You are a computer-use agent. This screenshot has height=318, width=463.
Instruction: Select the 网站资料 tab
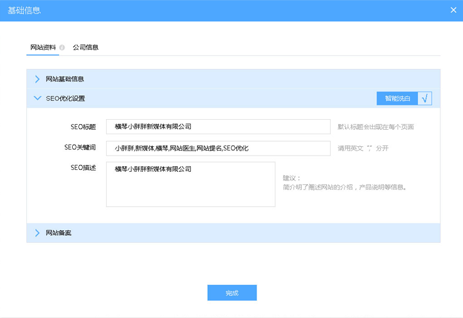pos(43,47)
